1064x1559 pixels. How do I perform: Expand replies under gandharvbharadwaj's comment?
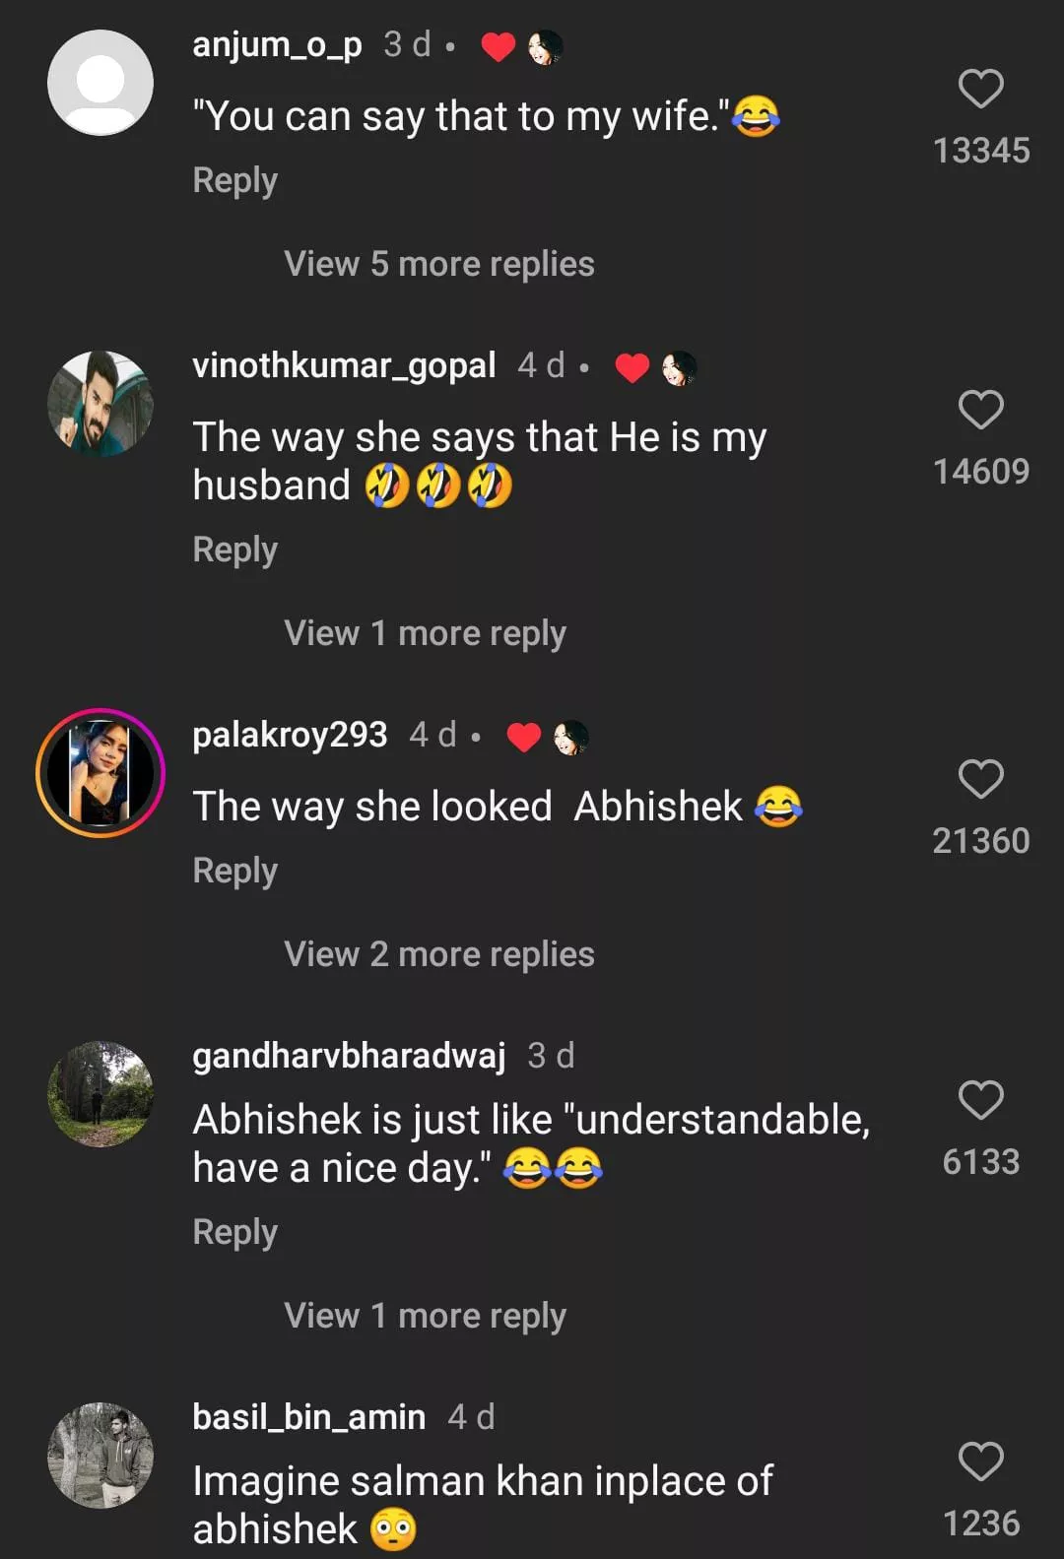tap(425, 1316)
